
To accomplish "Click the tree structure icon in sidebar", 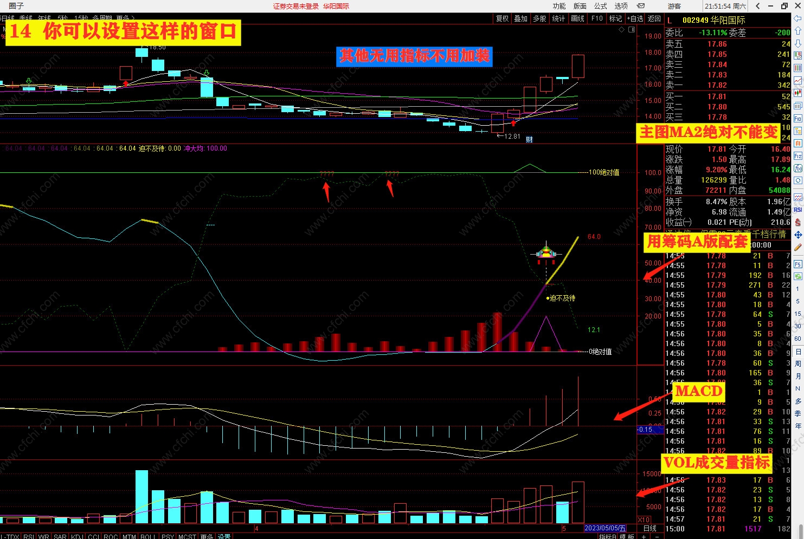I will pos(798,131).
